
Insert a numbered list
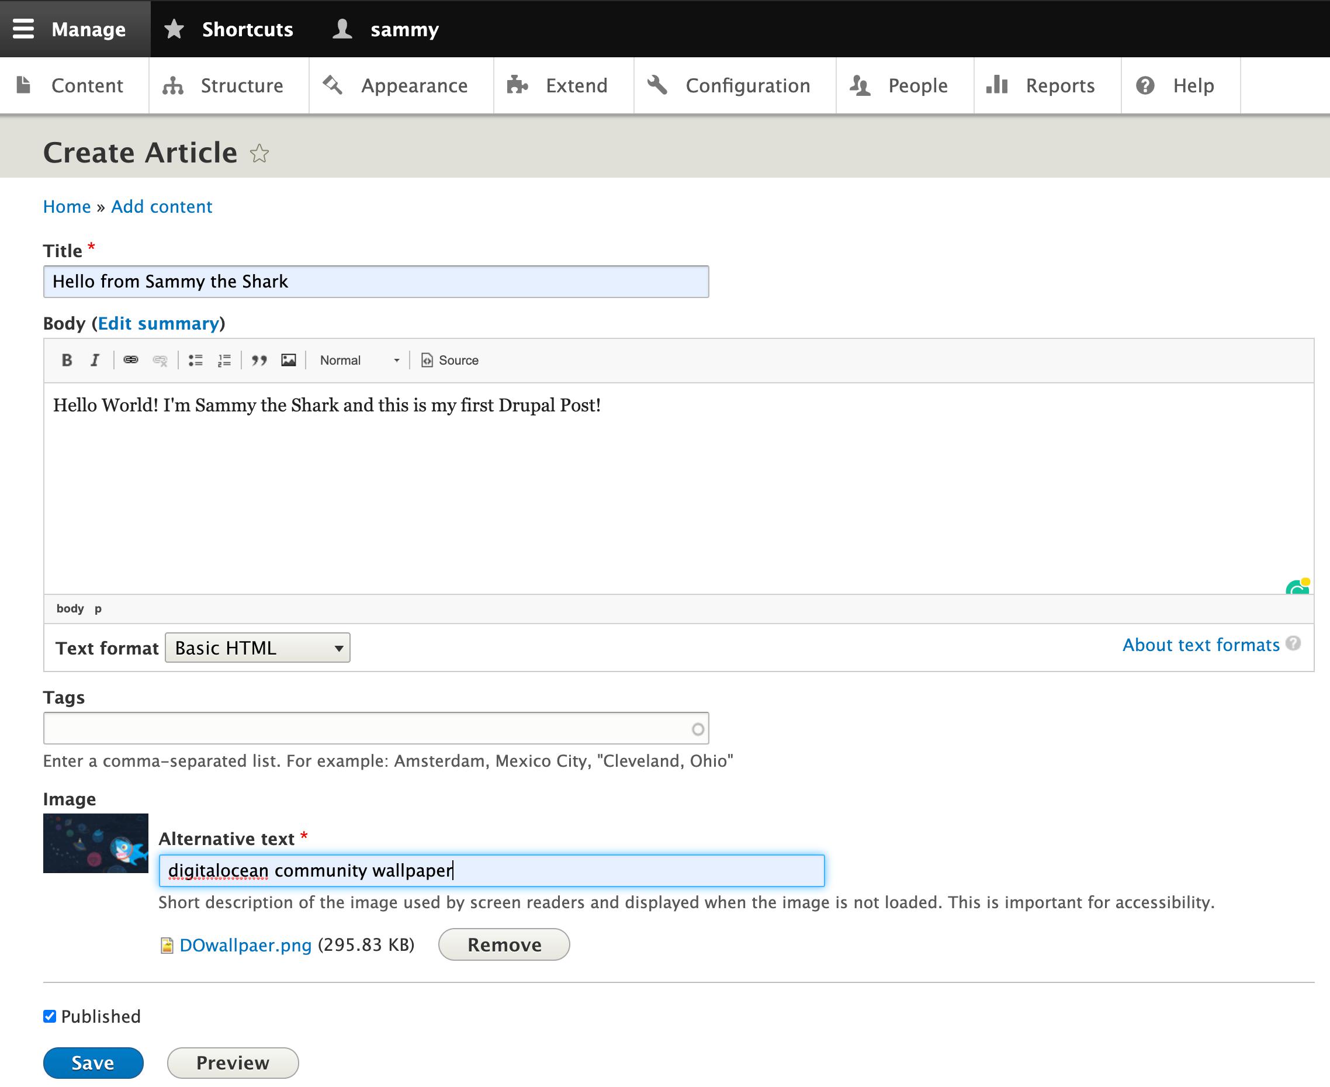tap(224, 360)
